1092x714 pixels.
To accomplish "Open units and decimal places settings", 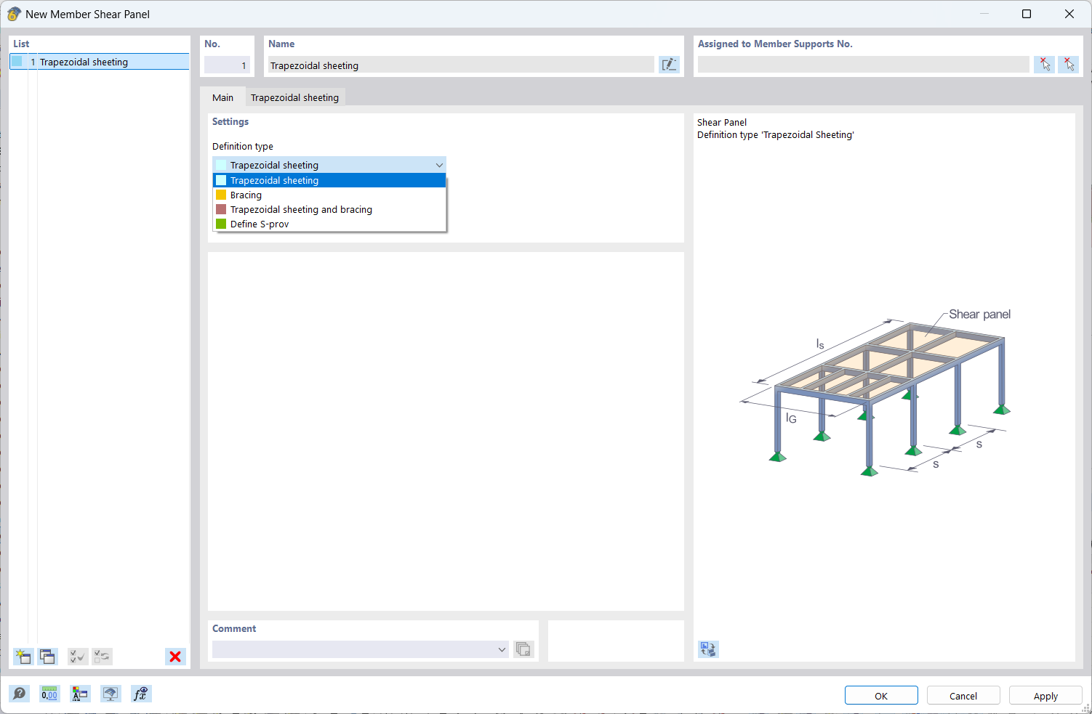I will [x=49, y=694].
